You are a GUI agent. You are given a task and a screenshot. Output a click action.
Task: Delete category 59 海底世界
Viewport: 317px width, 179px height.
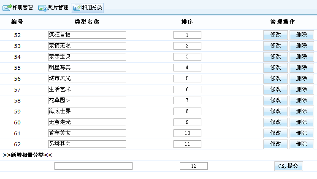(x=302, y=111)
